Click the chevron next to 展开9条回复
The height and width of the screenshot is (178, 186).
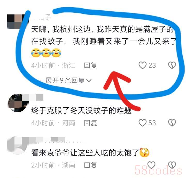point(89,81)
